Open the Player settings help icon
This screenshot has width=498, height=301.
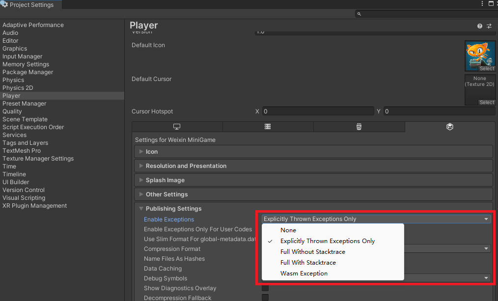480,26
